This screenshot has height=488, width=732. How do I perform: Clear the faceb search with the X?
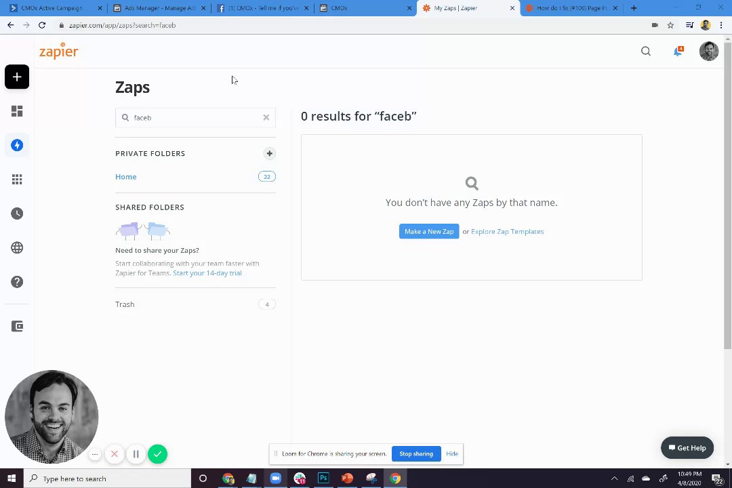tap(266, 118)
